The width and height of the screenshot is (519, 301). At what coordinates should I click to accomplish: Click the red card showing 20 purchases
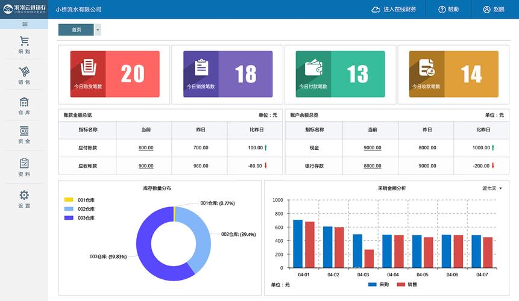(115, 74)
